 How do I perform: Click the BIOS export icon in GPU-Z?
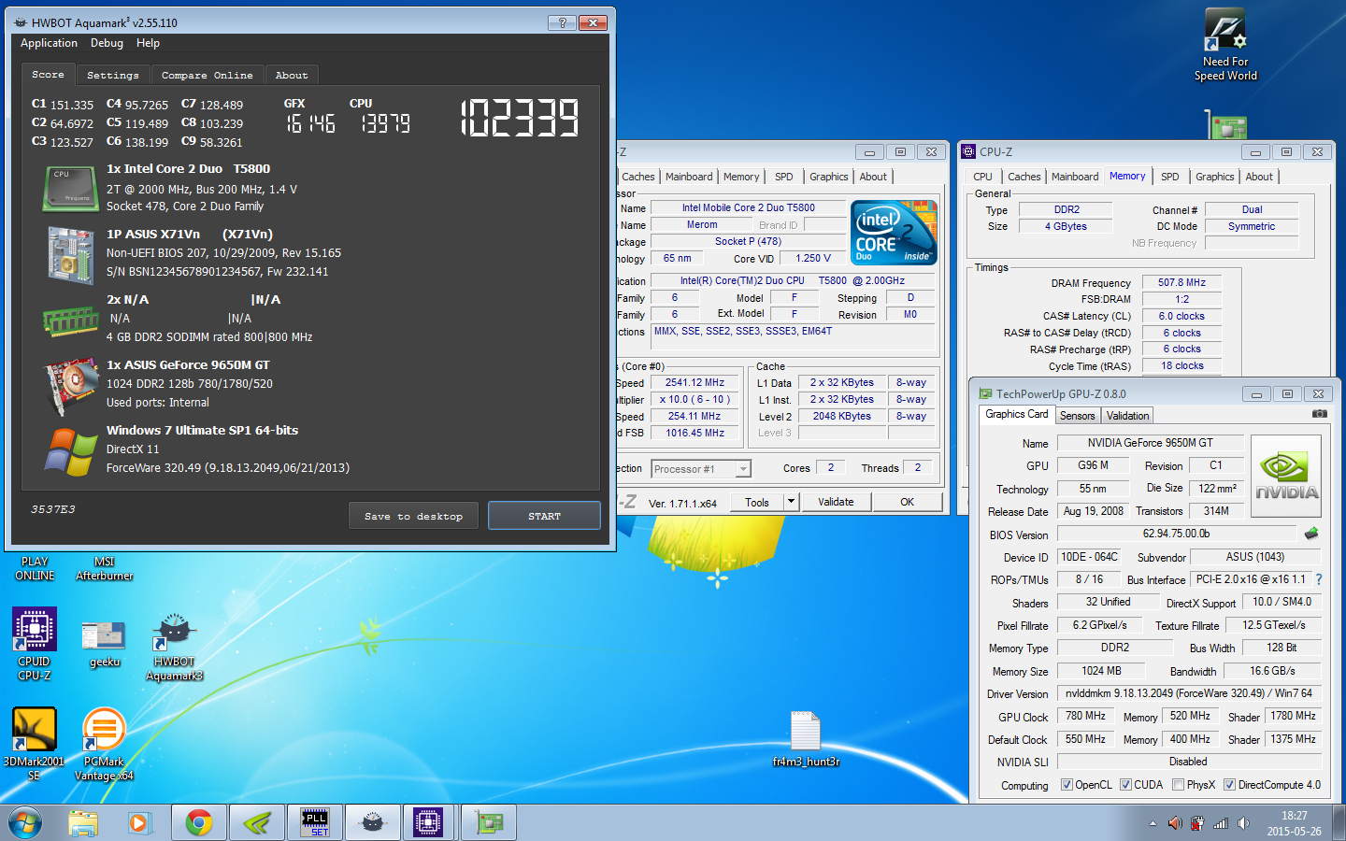1311,534
